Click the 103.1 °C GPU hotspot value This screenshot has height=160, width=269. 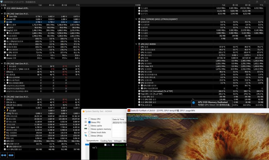click(x=222, y=52)
